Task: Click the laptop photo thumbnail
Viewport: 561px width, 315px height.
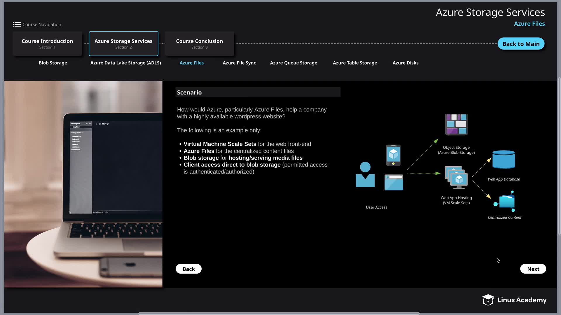Action: 83,184
